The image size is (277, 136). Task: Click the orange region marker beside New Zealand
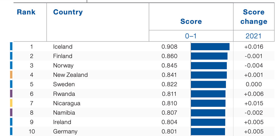11,75
